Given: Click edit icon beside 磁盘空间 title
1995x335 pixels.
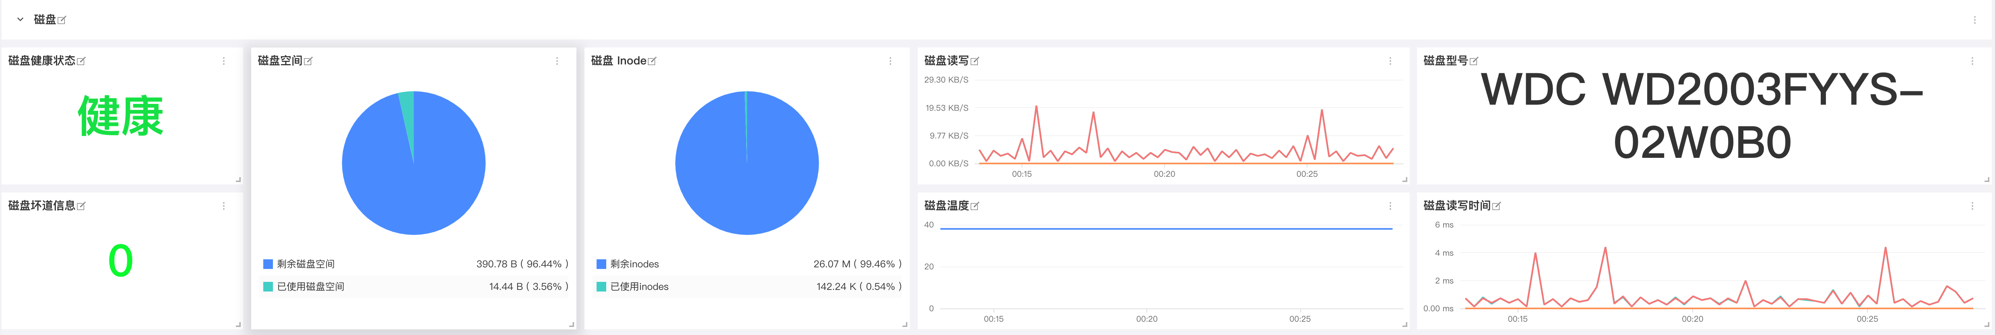Looking at the screenshot, I should 308,60.
